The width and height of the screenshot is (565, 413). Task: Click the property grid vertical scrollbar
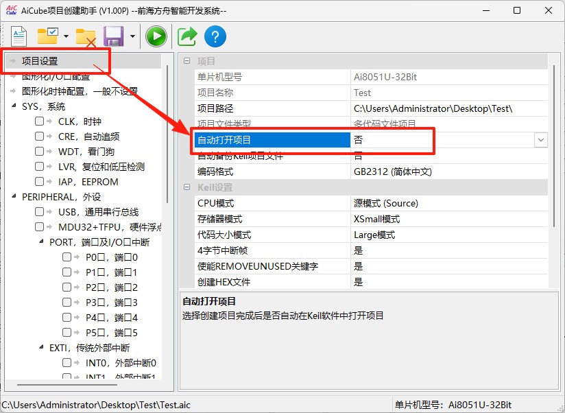554,146
